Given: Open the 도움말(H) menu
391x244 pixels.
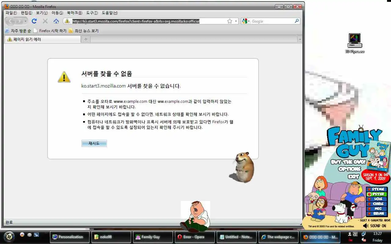Looking at the screenshot, I should click(110, 13).
